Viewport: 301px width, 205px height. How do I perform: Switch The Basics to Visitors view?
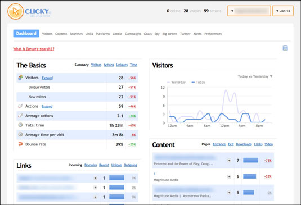pyautogui.click(x=96, y=65)
